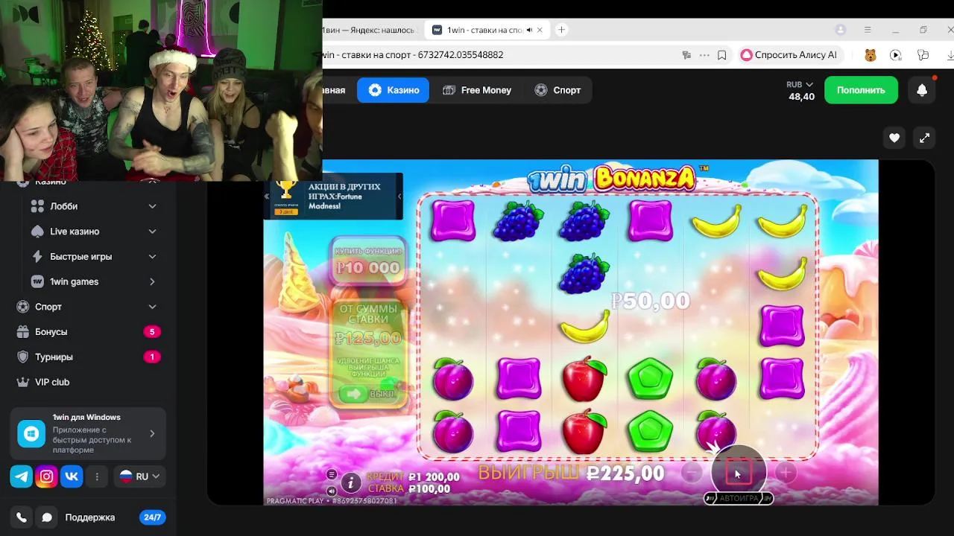Decrease the bet with minus button
954x536 pixels.
(692, 472)
